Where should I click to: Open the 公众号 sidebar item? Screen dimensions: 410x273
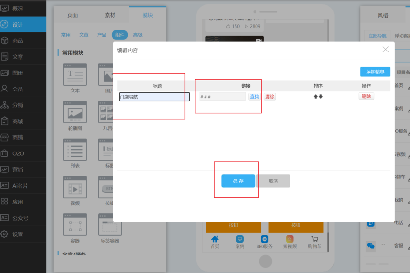point(23,218)
